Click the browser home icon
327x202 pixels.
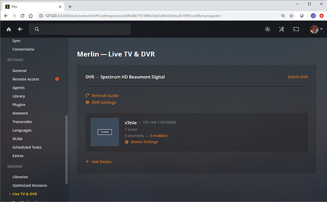pos(31,16)
